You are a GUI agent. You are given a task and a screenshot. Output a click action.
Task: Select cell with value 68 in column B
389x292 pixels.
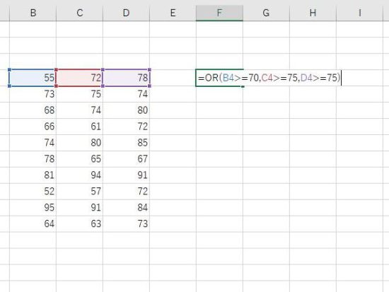click(33, 110)
